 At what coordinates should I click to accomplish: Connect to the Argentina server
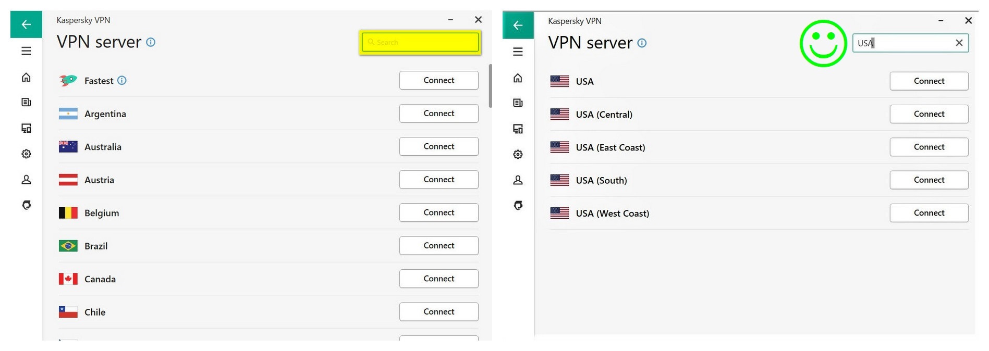[439, 113]
